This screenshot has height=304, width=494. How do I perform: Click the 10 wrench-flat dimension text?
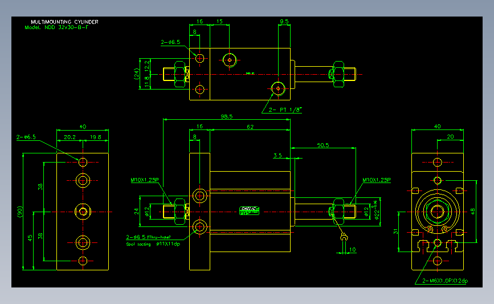point(352,249)
